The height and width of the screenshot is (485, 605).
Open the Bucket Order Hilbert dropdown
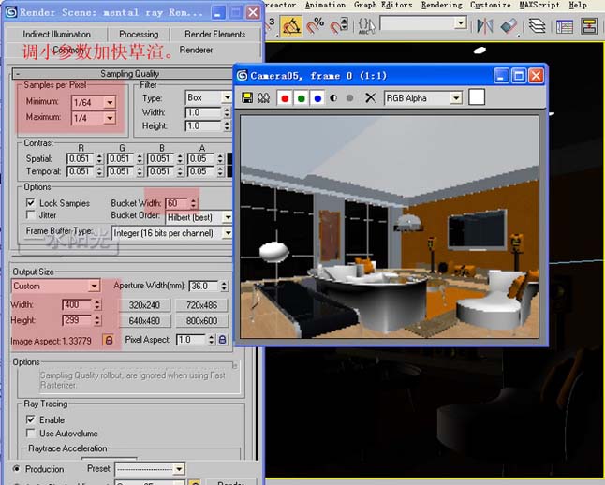click(228, 217)
